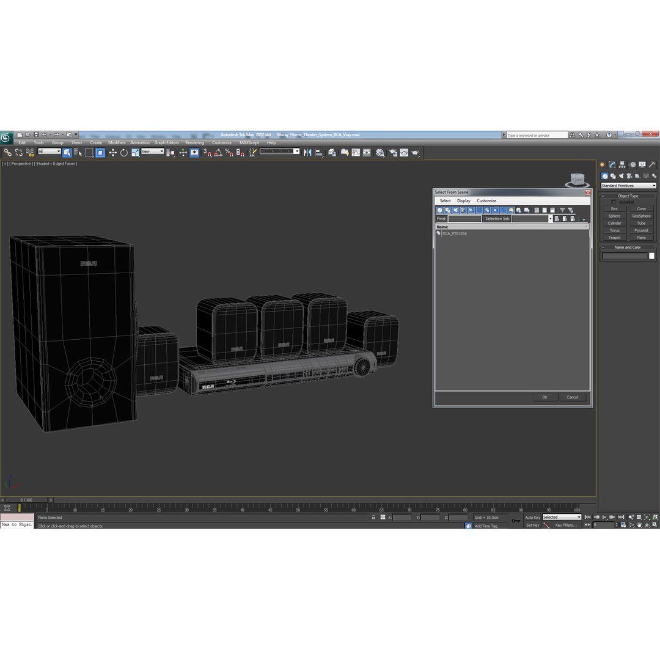Click the ViewCube in the viewport

[577, 180]
